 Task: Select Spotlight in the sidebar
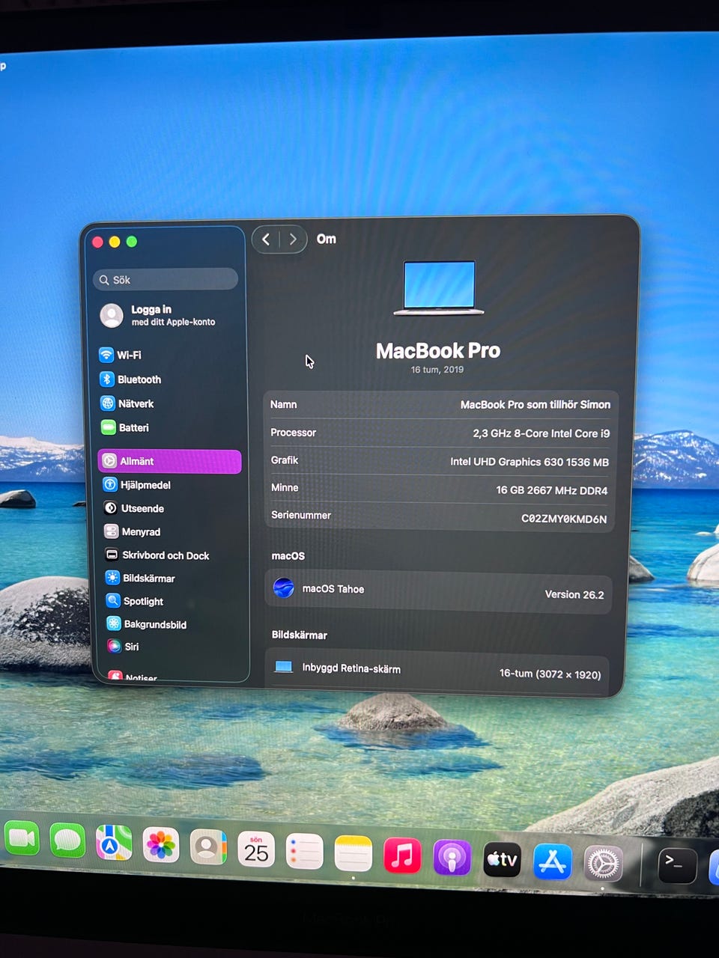pyautogui.click(x=142, y=601)
